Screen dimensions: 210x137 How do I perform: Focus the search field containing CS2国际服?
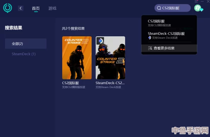coord(173,8)
